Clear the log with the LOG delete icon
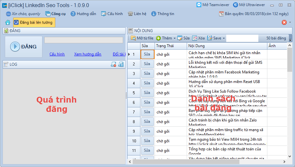The width and height of the screenshot is (295, 167). click(x=113, y=64)
